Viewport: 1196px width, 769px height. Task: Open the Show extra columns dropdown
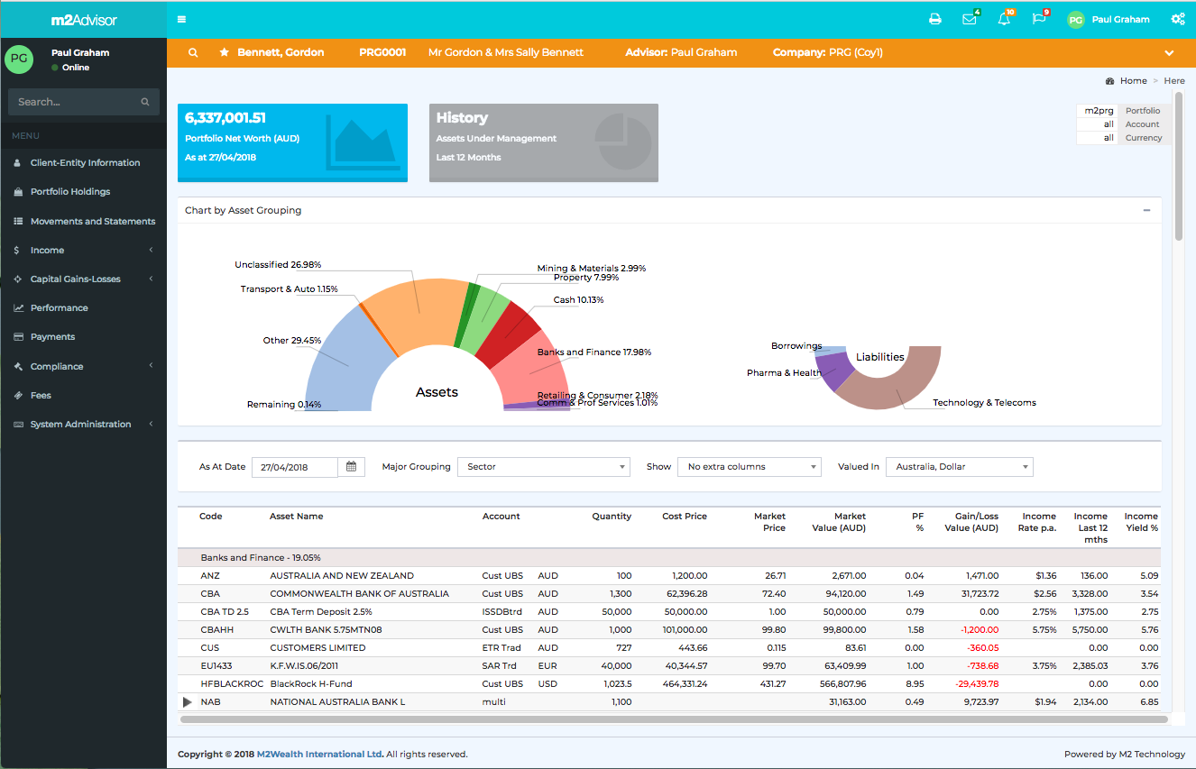[749, 467]
